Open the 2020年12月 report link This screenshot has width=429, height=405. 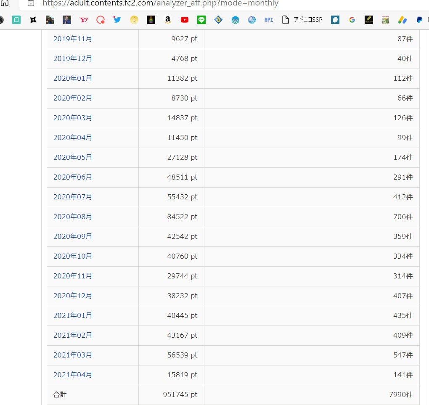click(x=72, y=296)
